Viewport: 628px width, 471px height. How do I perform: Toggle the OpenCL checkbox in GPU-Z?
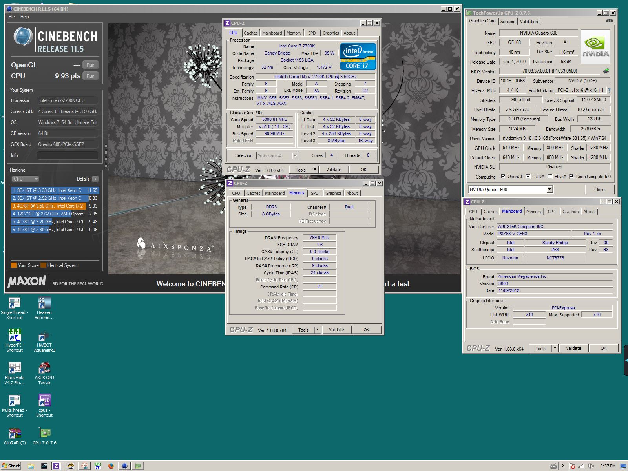[x=503, y=177]
